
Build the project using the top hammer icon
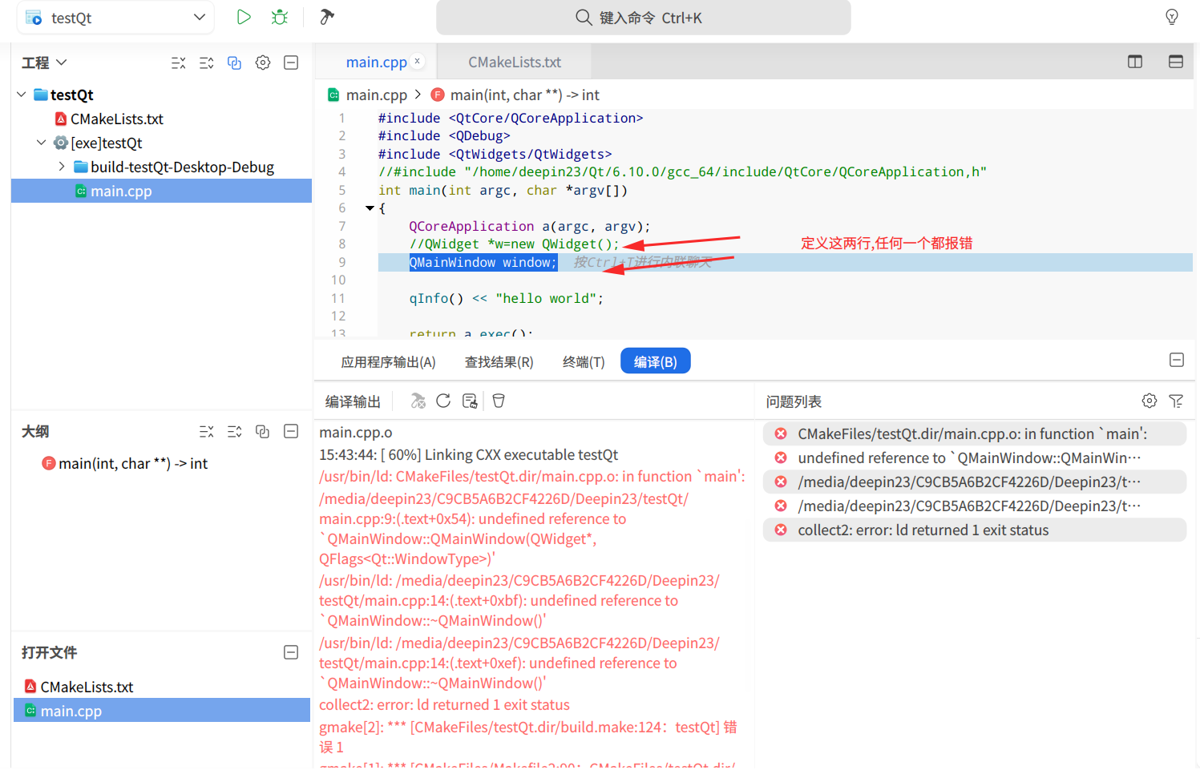point(327,17)
